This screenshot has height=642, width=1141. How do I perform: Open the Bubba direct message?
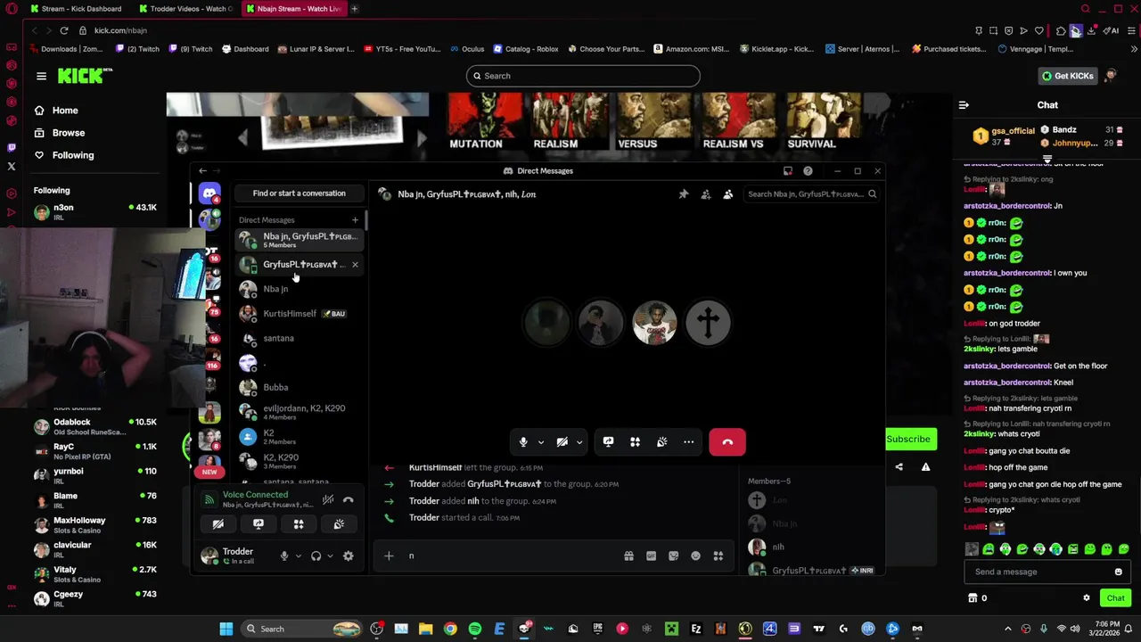pos(299,388)
